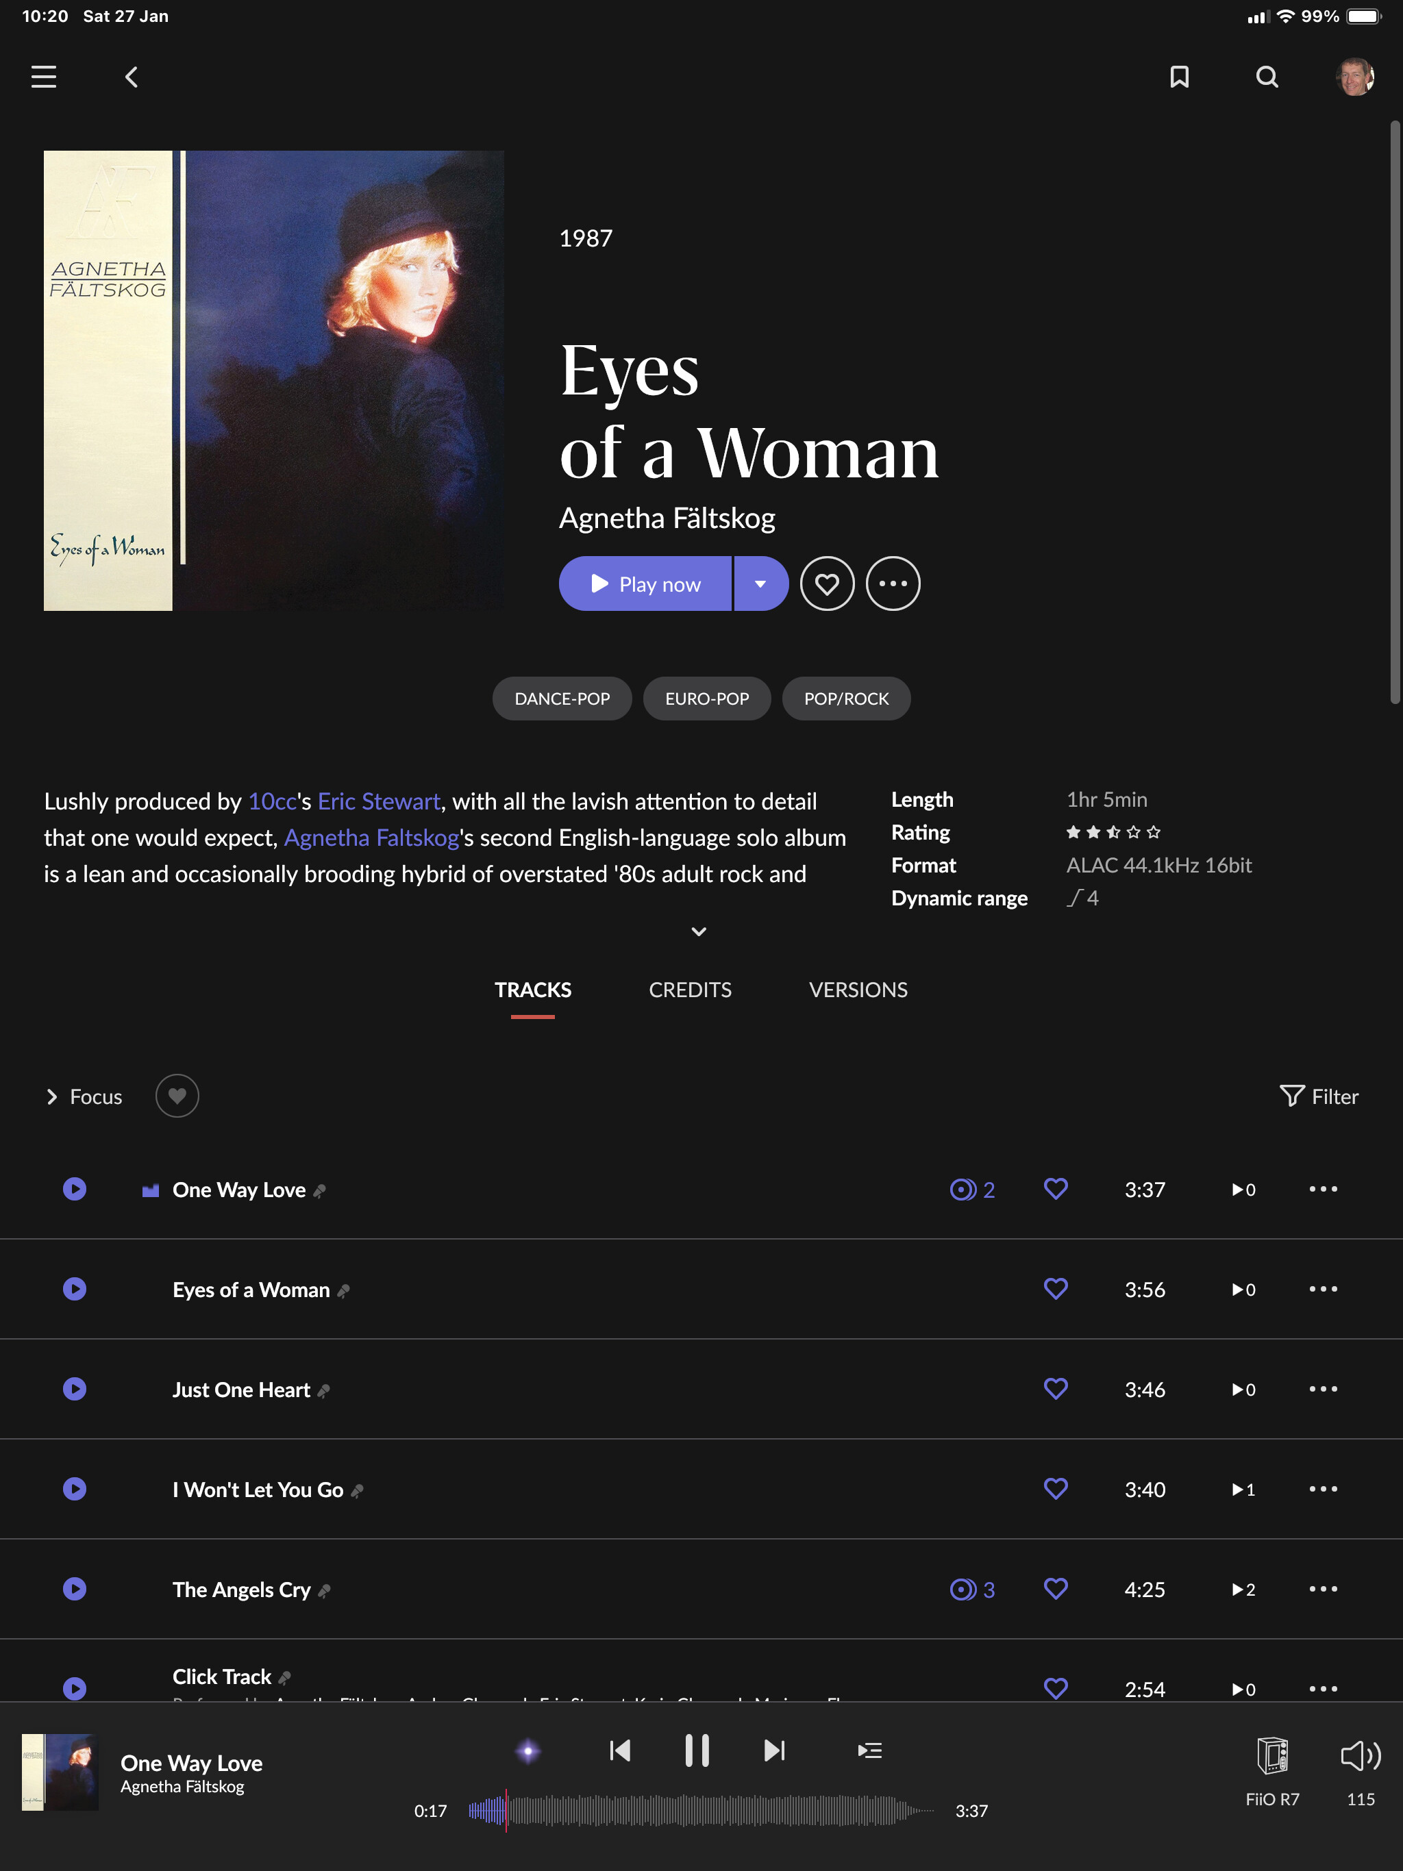This screenshot has width=1403, height=1871.
Task: Open lyrics for One Way Love microphone icon
Action: pyautogui.click(x=319, y=1191)
